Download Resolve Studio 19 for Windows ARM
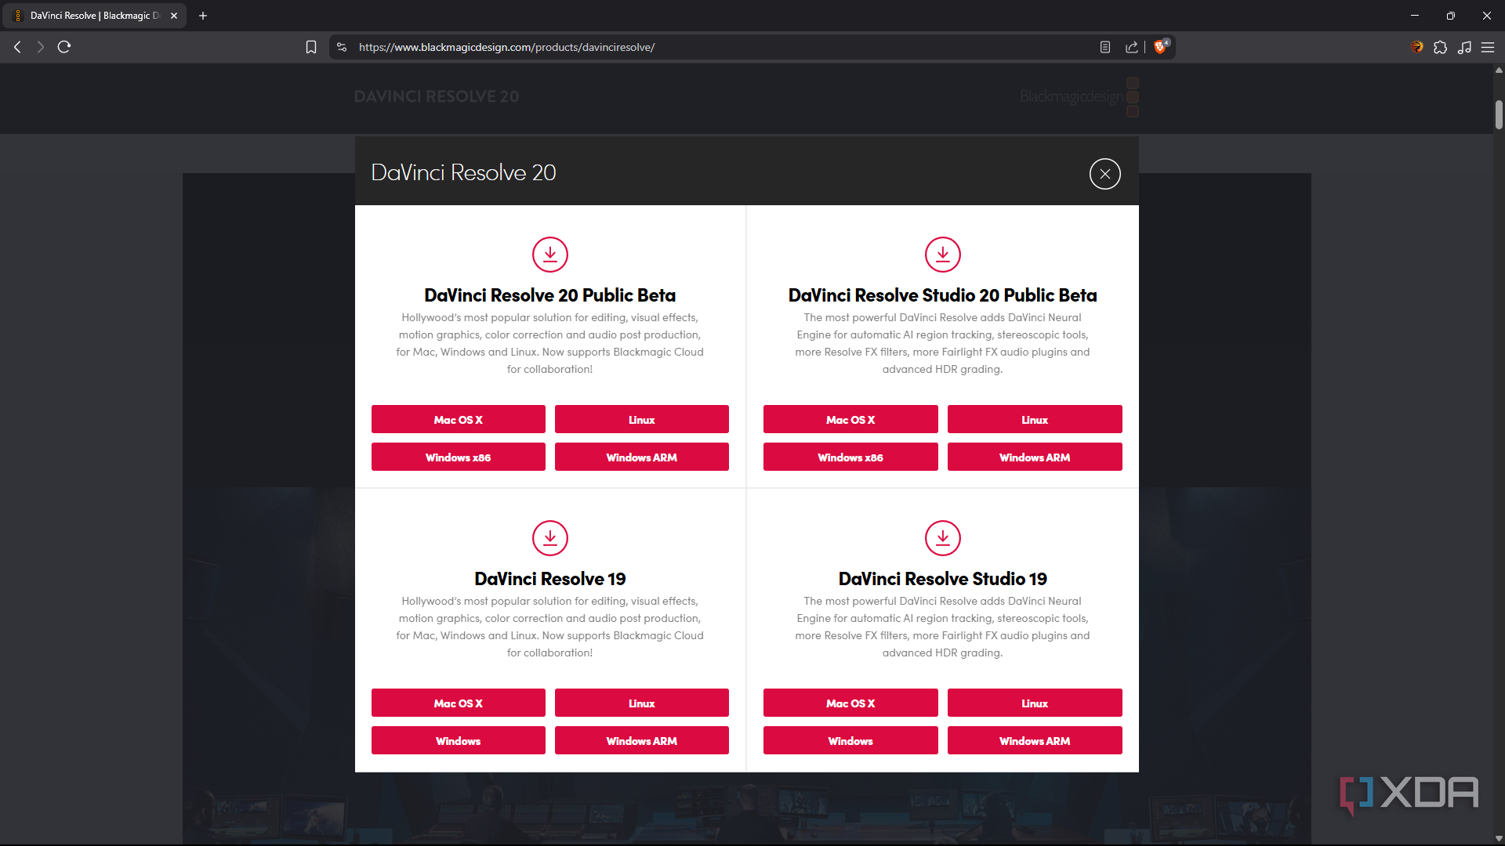Screen dimensions: 1505x846 click(x=1035, y=740)
